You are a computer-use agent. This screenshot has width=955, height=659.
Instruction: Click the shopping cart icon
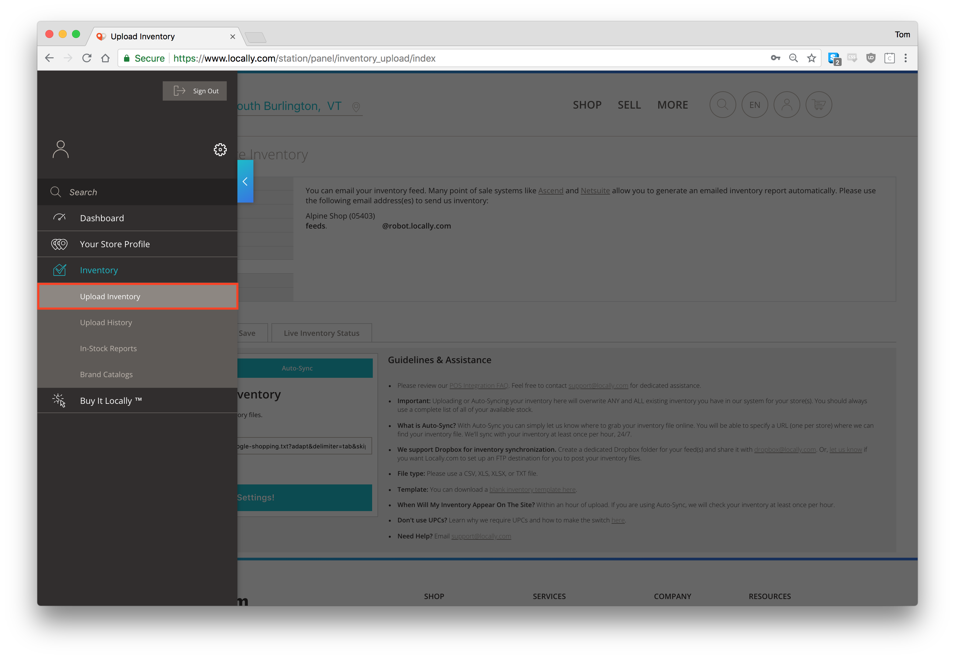tap(819, 105)
